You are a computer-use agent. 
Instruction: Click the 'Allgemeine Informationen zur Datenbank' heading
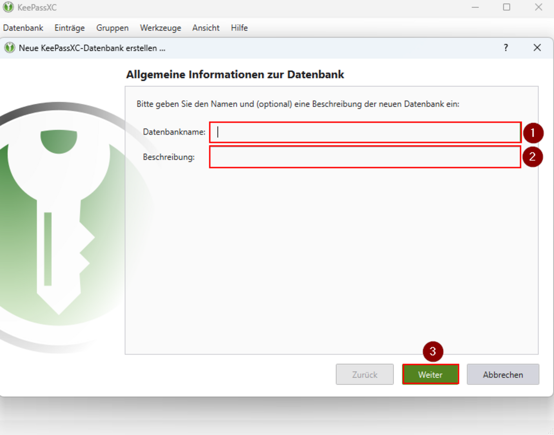(x=235, y=75)
